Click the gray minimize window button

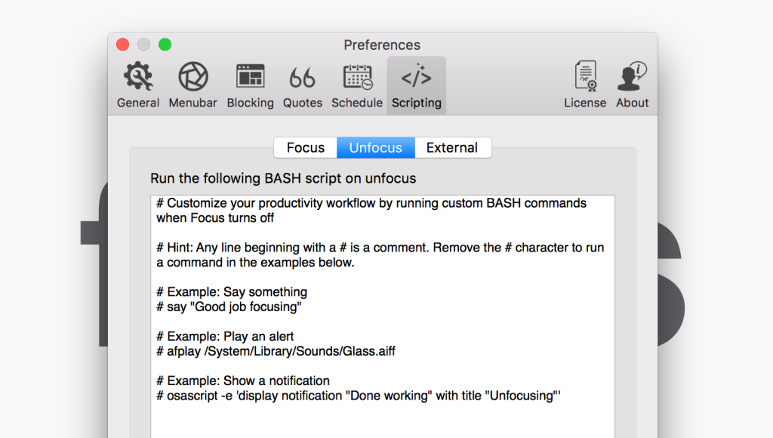pos(144,45)
